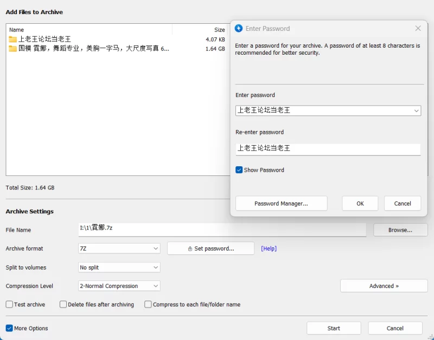Cancel the Add Files to Archive window
Viewport: 434px width, 340px height.
395,328
